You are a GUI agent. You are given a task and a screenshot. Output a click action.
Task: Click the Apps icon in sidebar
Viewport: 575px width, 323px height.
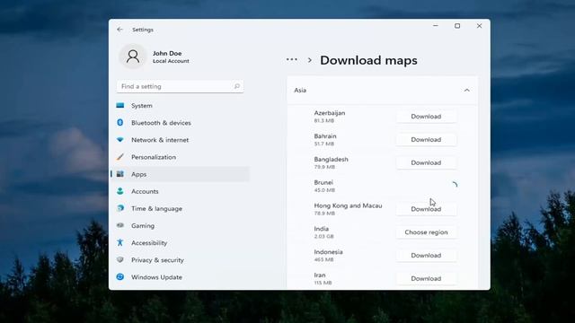coord(119,174)
